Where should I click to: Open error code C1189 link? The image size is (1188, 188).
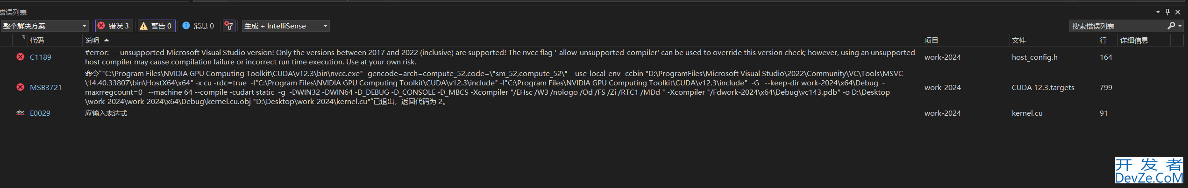pyautogui.click(x=41, y=57)
